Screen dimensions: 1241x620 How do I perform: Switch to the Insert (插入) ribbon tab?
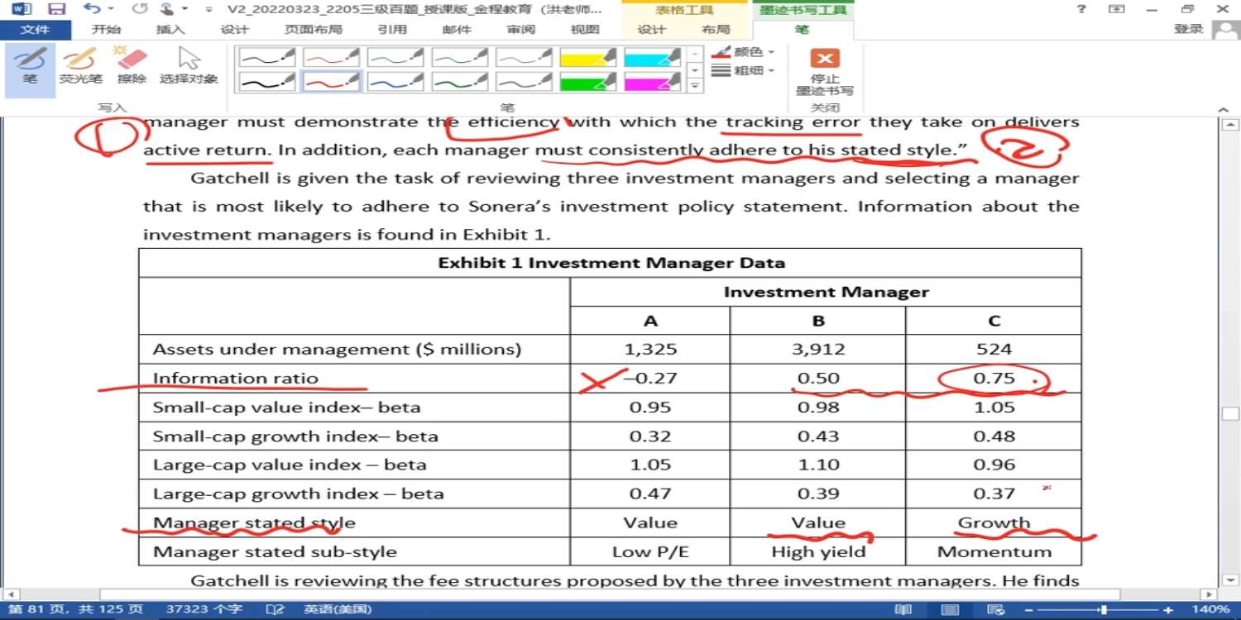(170, 30)
